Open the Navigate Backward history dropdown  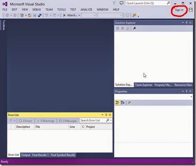click(x=11, y=15)
